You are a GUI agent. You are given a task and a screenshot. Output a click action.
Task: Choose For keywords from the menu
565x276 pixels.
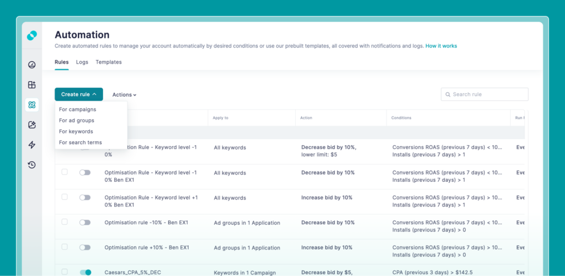click(x=76, y=131)
